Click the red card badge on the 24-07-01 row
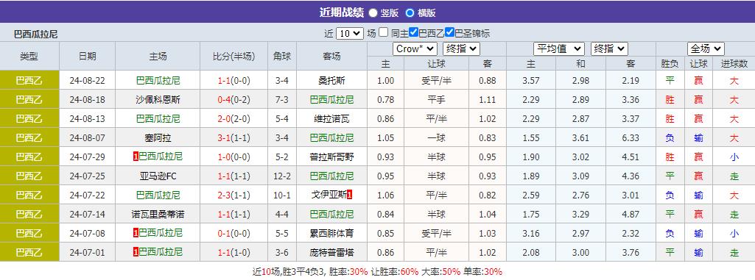Image resolution: width=755 pixels, height=280 pixels. pyautogui.click(x=136, y=252)
